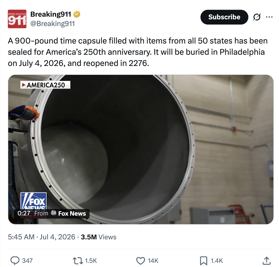Click the gold verified badge

pos(77,14)
